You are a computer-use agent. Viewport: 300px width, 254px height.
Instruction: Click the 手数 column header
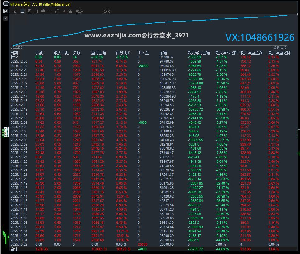(39, 53)
